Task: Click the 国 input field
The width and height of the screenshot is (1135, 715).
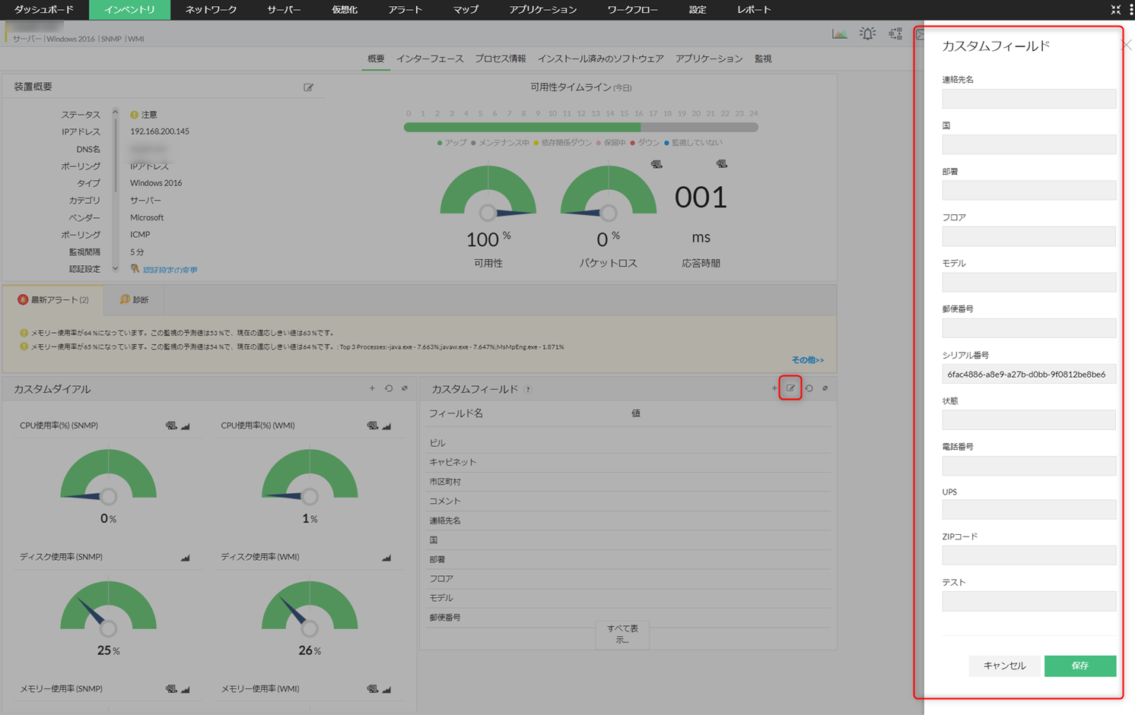Action: pos(1029,144)
